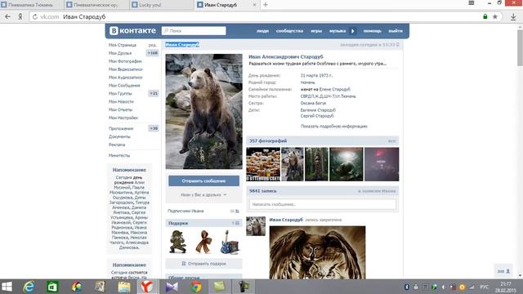
Task: Open the pinned eagle post image
Action: 317,252
